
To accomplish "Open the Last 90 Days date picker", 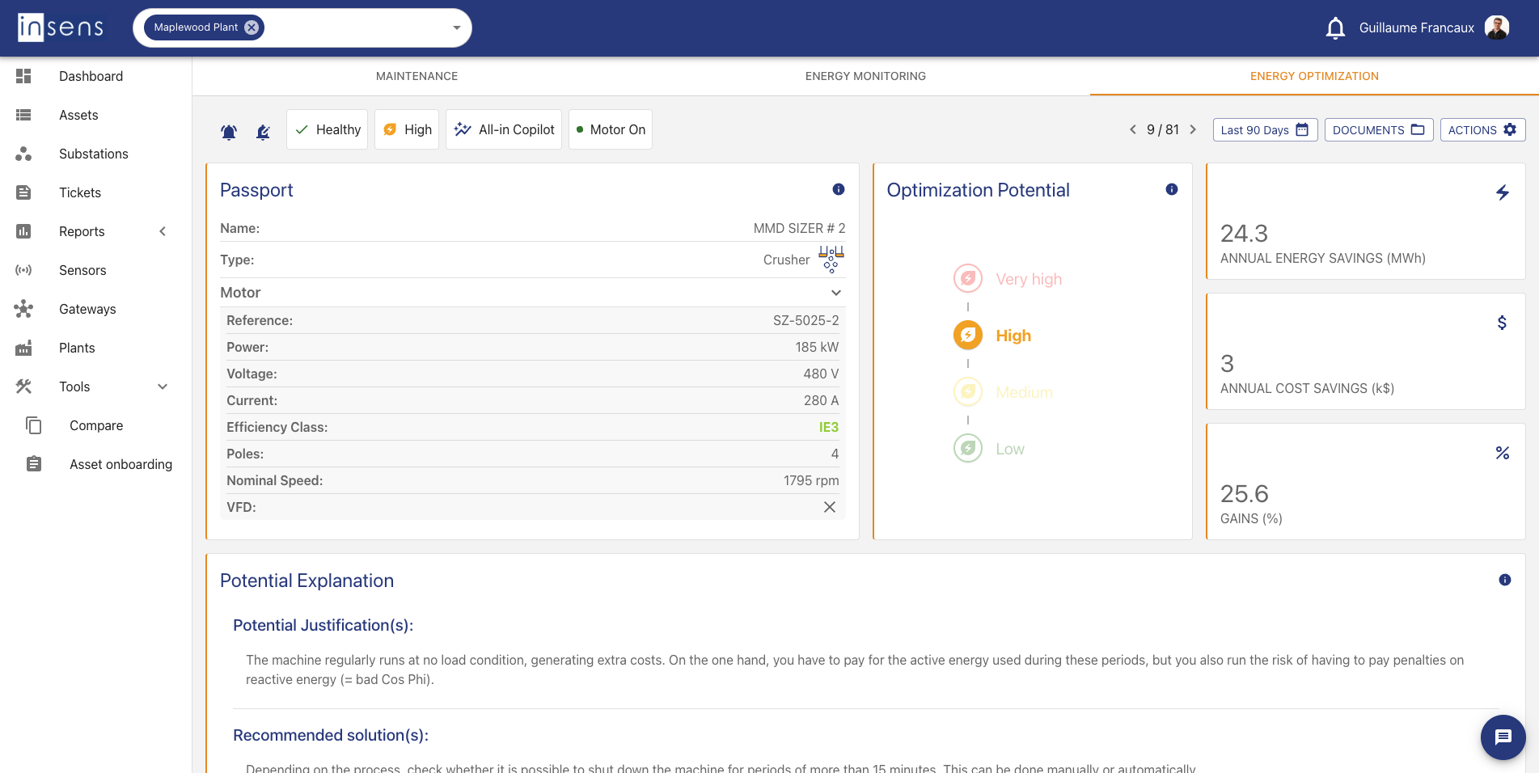I will 1265,130.
